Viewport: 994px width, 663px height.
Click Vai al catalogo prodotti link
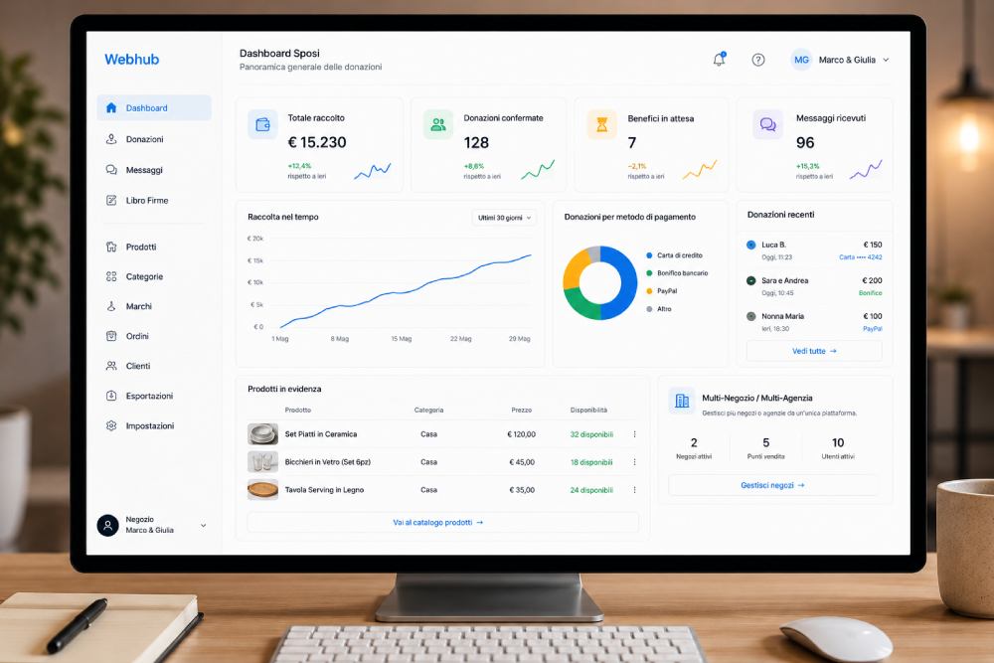click(x=442, y=522)
